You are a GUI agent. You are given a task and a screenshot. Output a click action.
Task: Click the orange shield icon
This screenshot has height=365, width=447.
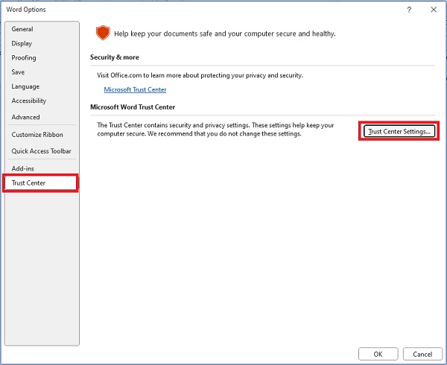(x=103, y=33)
